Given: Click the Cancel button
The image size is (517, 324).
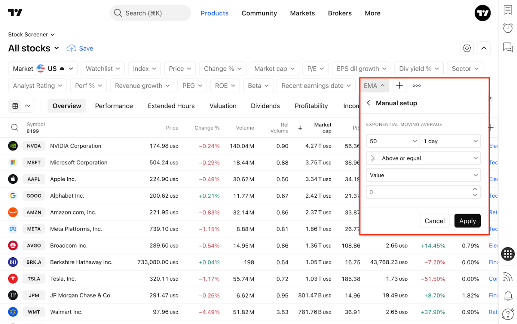Looking at the screenshot, I should click(x=435, y=221).
